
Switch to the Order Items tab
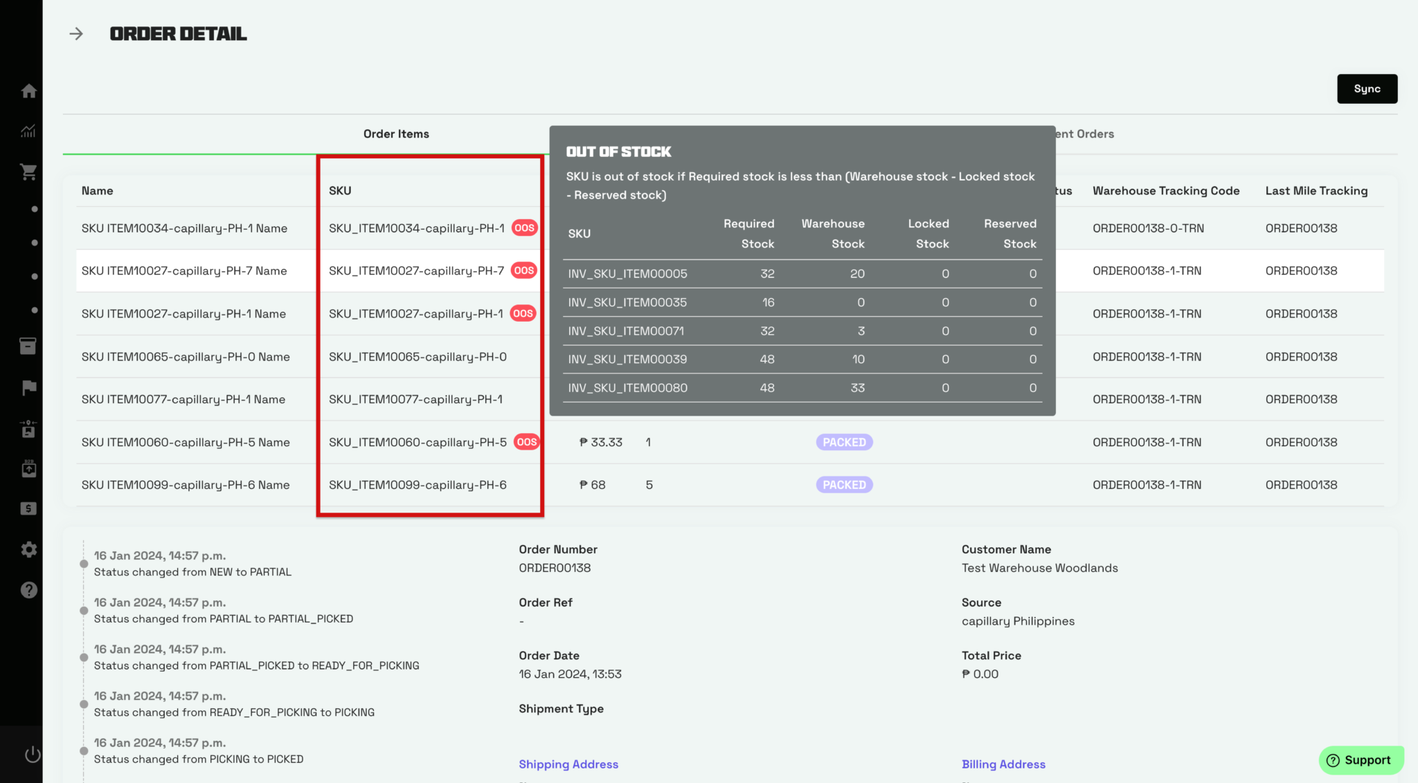click(396, 134)
